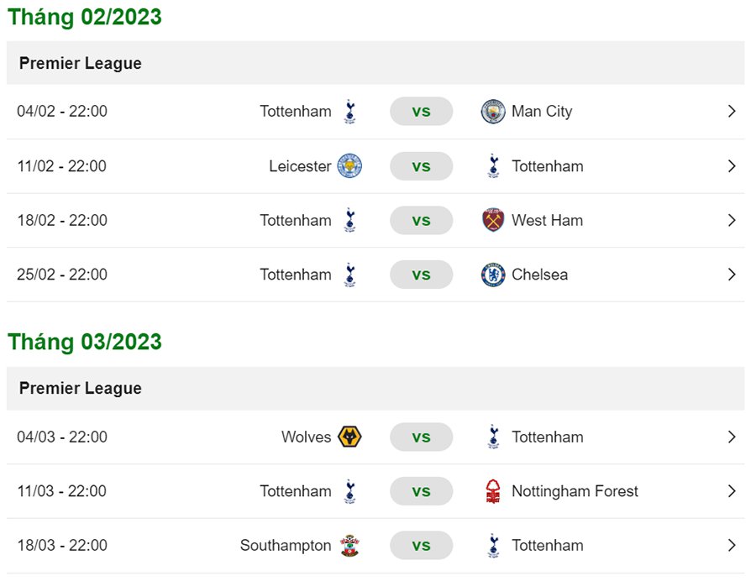Select Premier League header under Tháng 02/2023

pyautogui.click(x=81, y=64)
